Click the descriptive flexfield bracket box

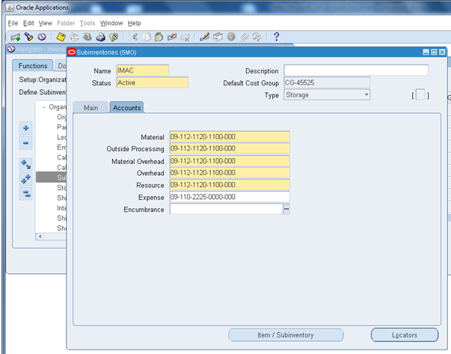tap(420, 95)
